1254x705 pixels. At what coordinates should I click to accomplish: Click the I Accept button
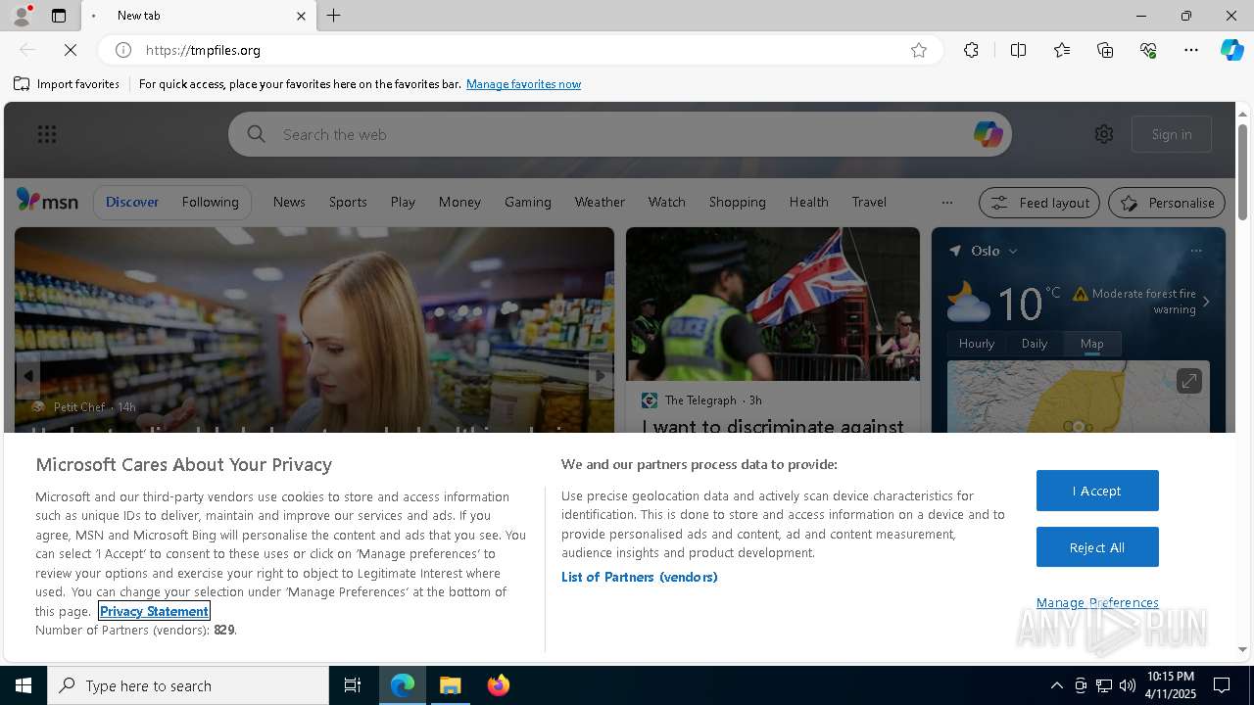pyautogui.click(x=1097, y=491)
